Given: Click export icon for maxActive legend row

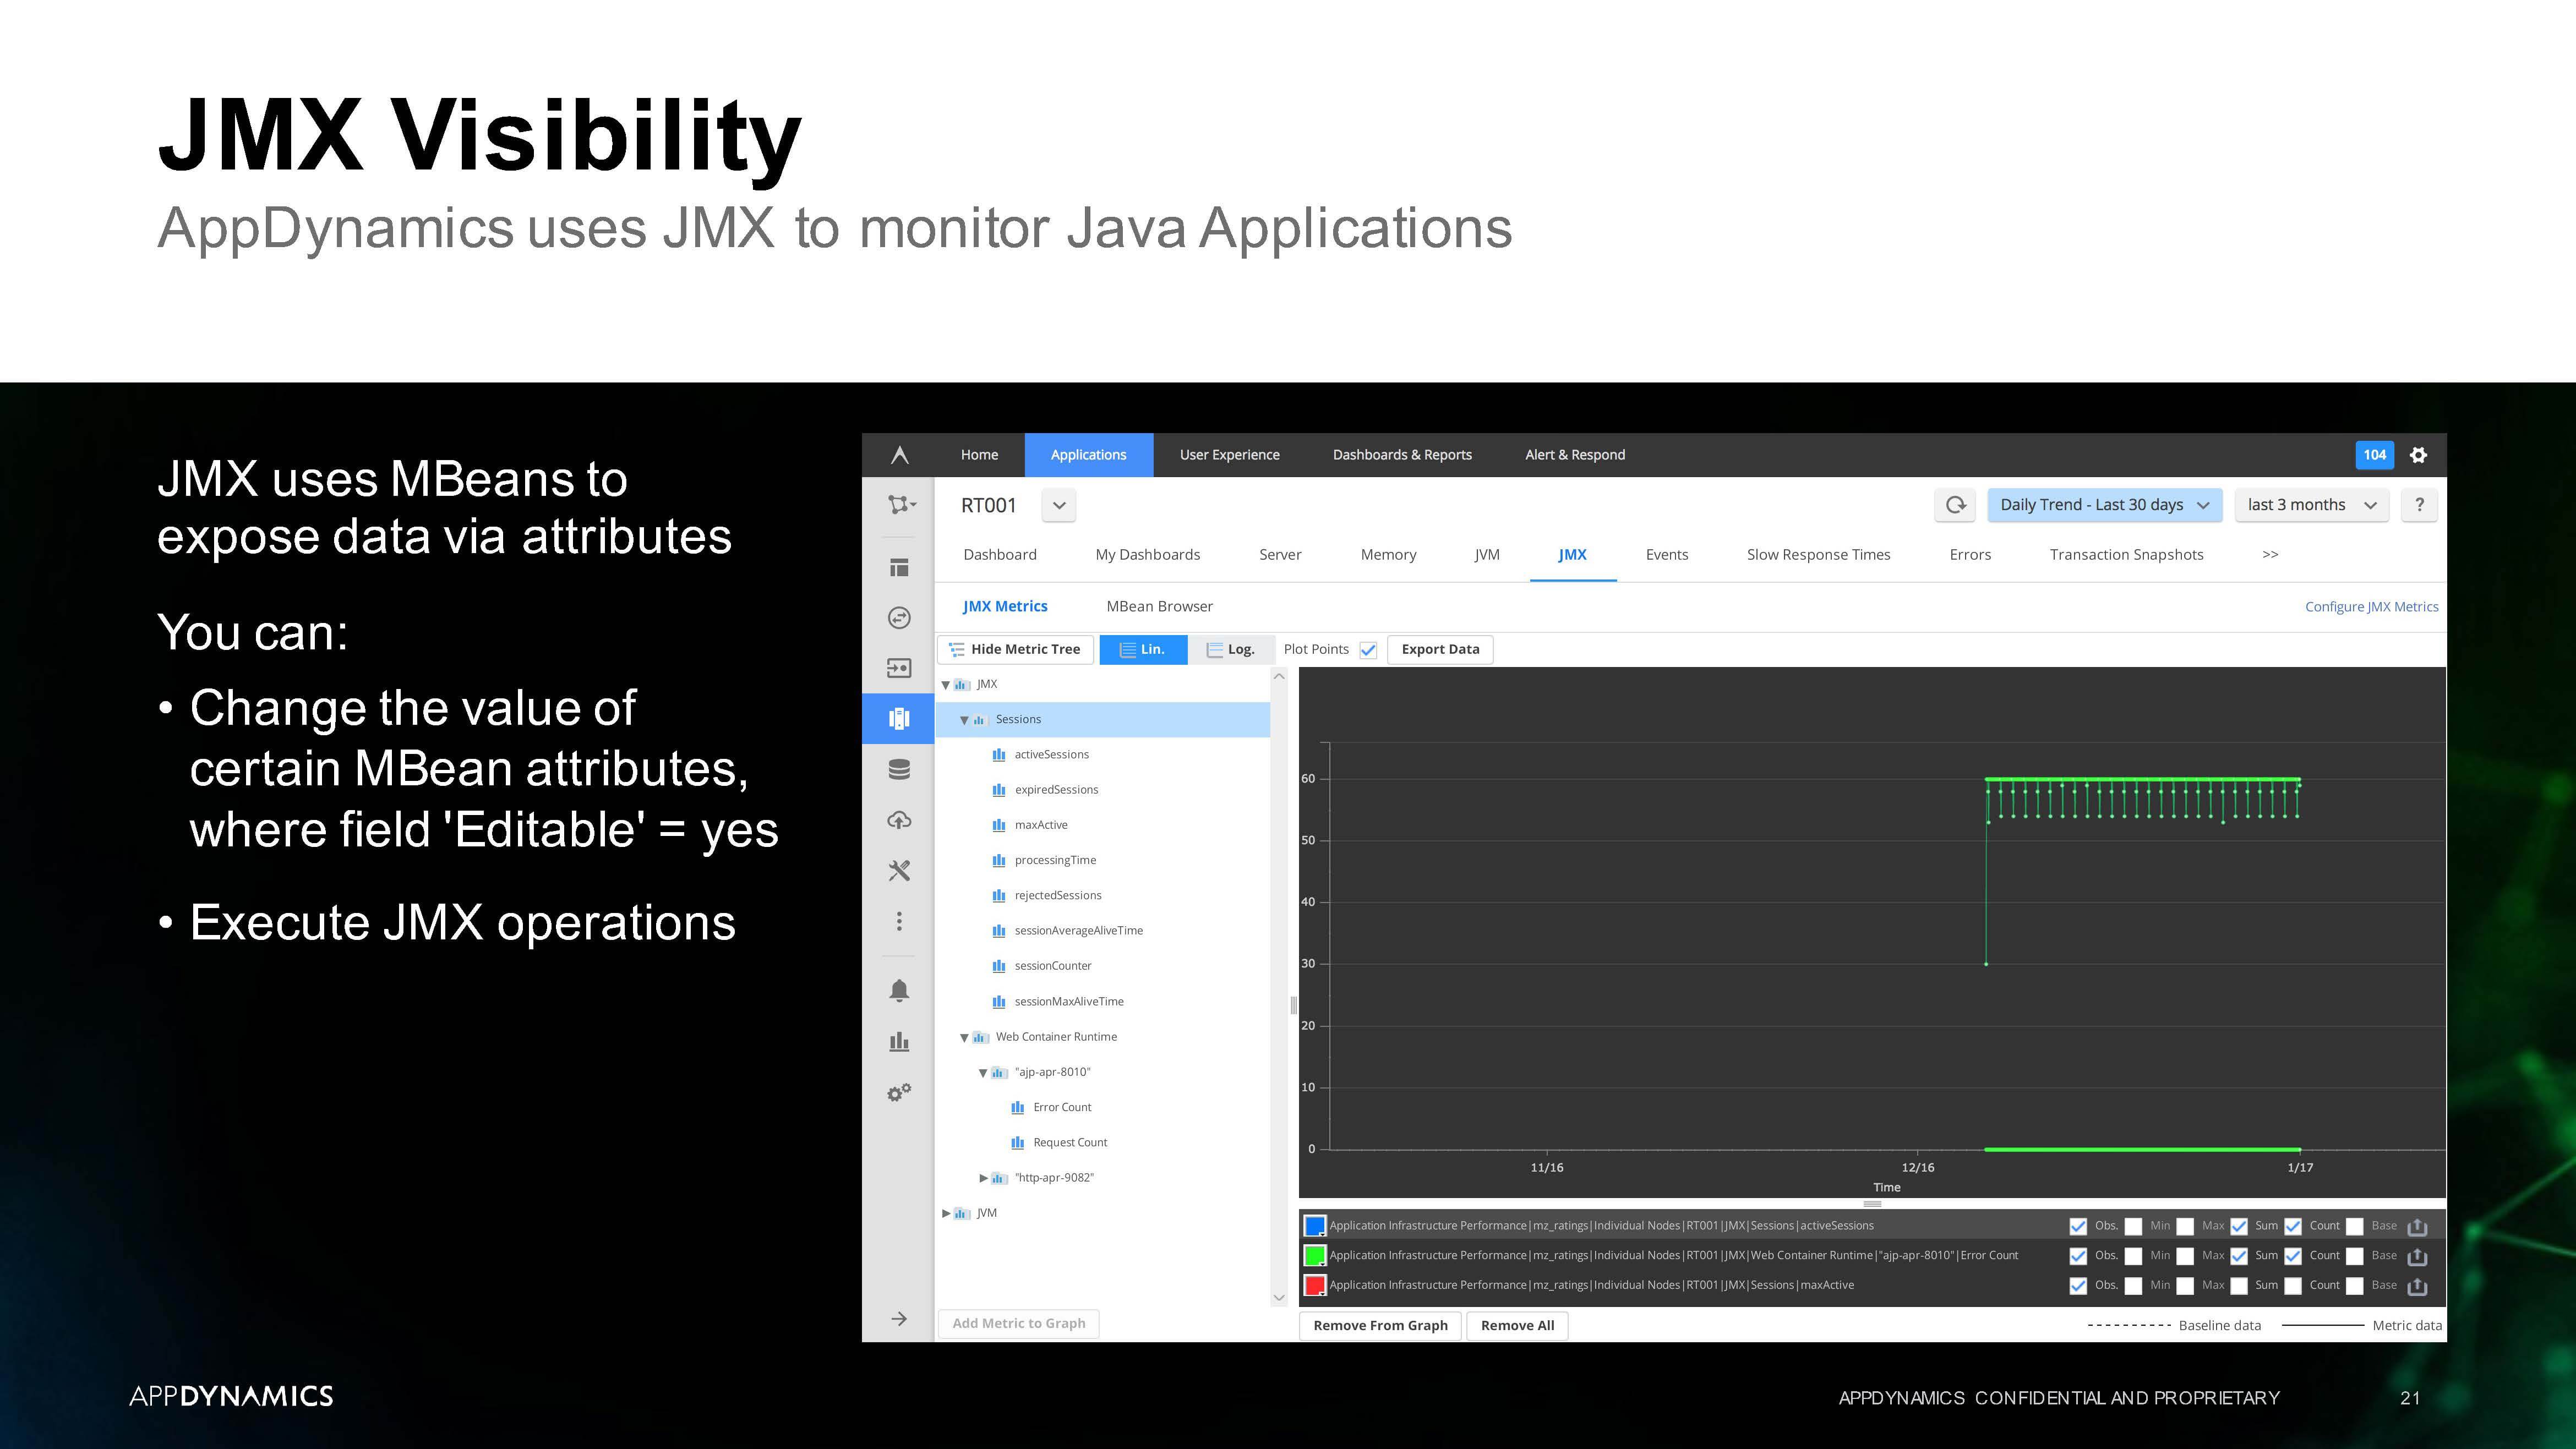Looking at the screenshot, I should pos(2417,1286).
